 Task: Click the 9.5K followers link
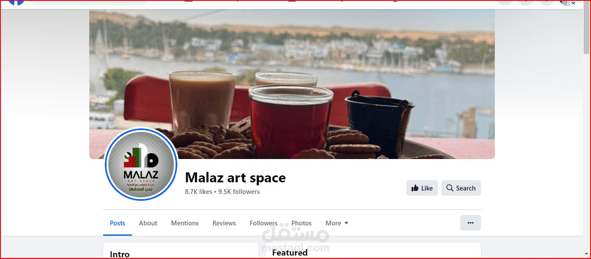pyautogui.click(x=239, y=192)
